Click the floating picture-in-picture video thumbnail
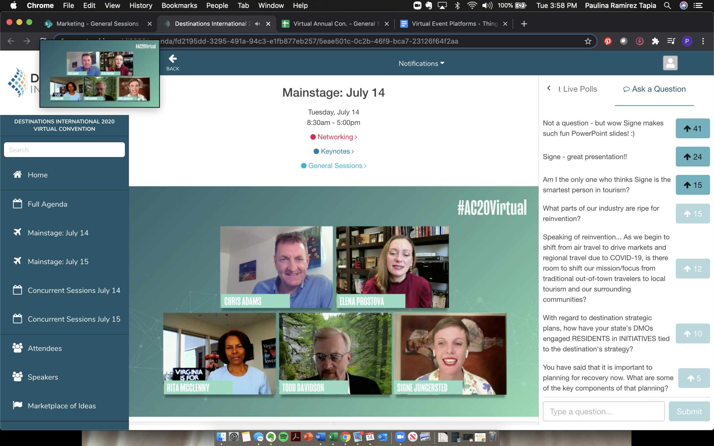The height and width of the screenshot is (446, 714). (100, 74)
